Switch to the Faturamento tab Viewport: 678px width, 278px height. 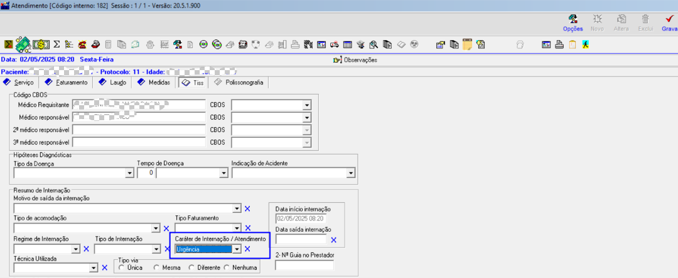coord(67,82)
